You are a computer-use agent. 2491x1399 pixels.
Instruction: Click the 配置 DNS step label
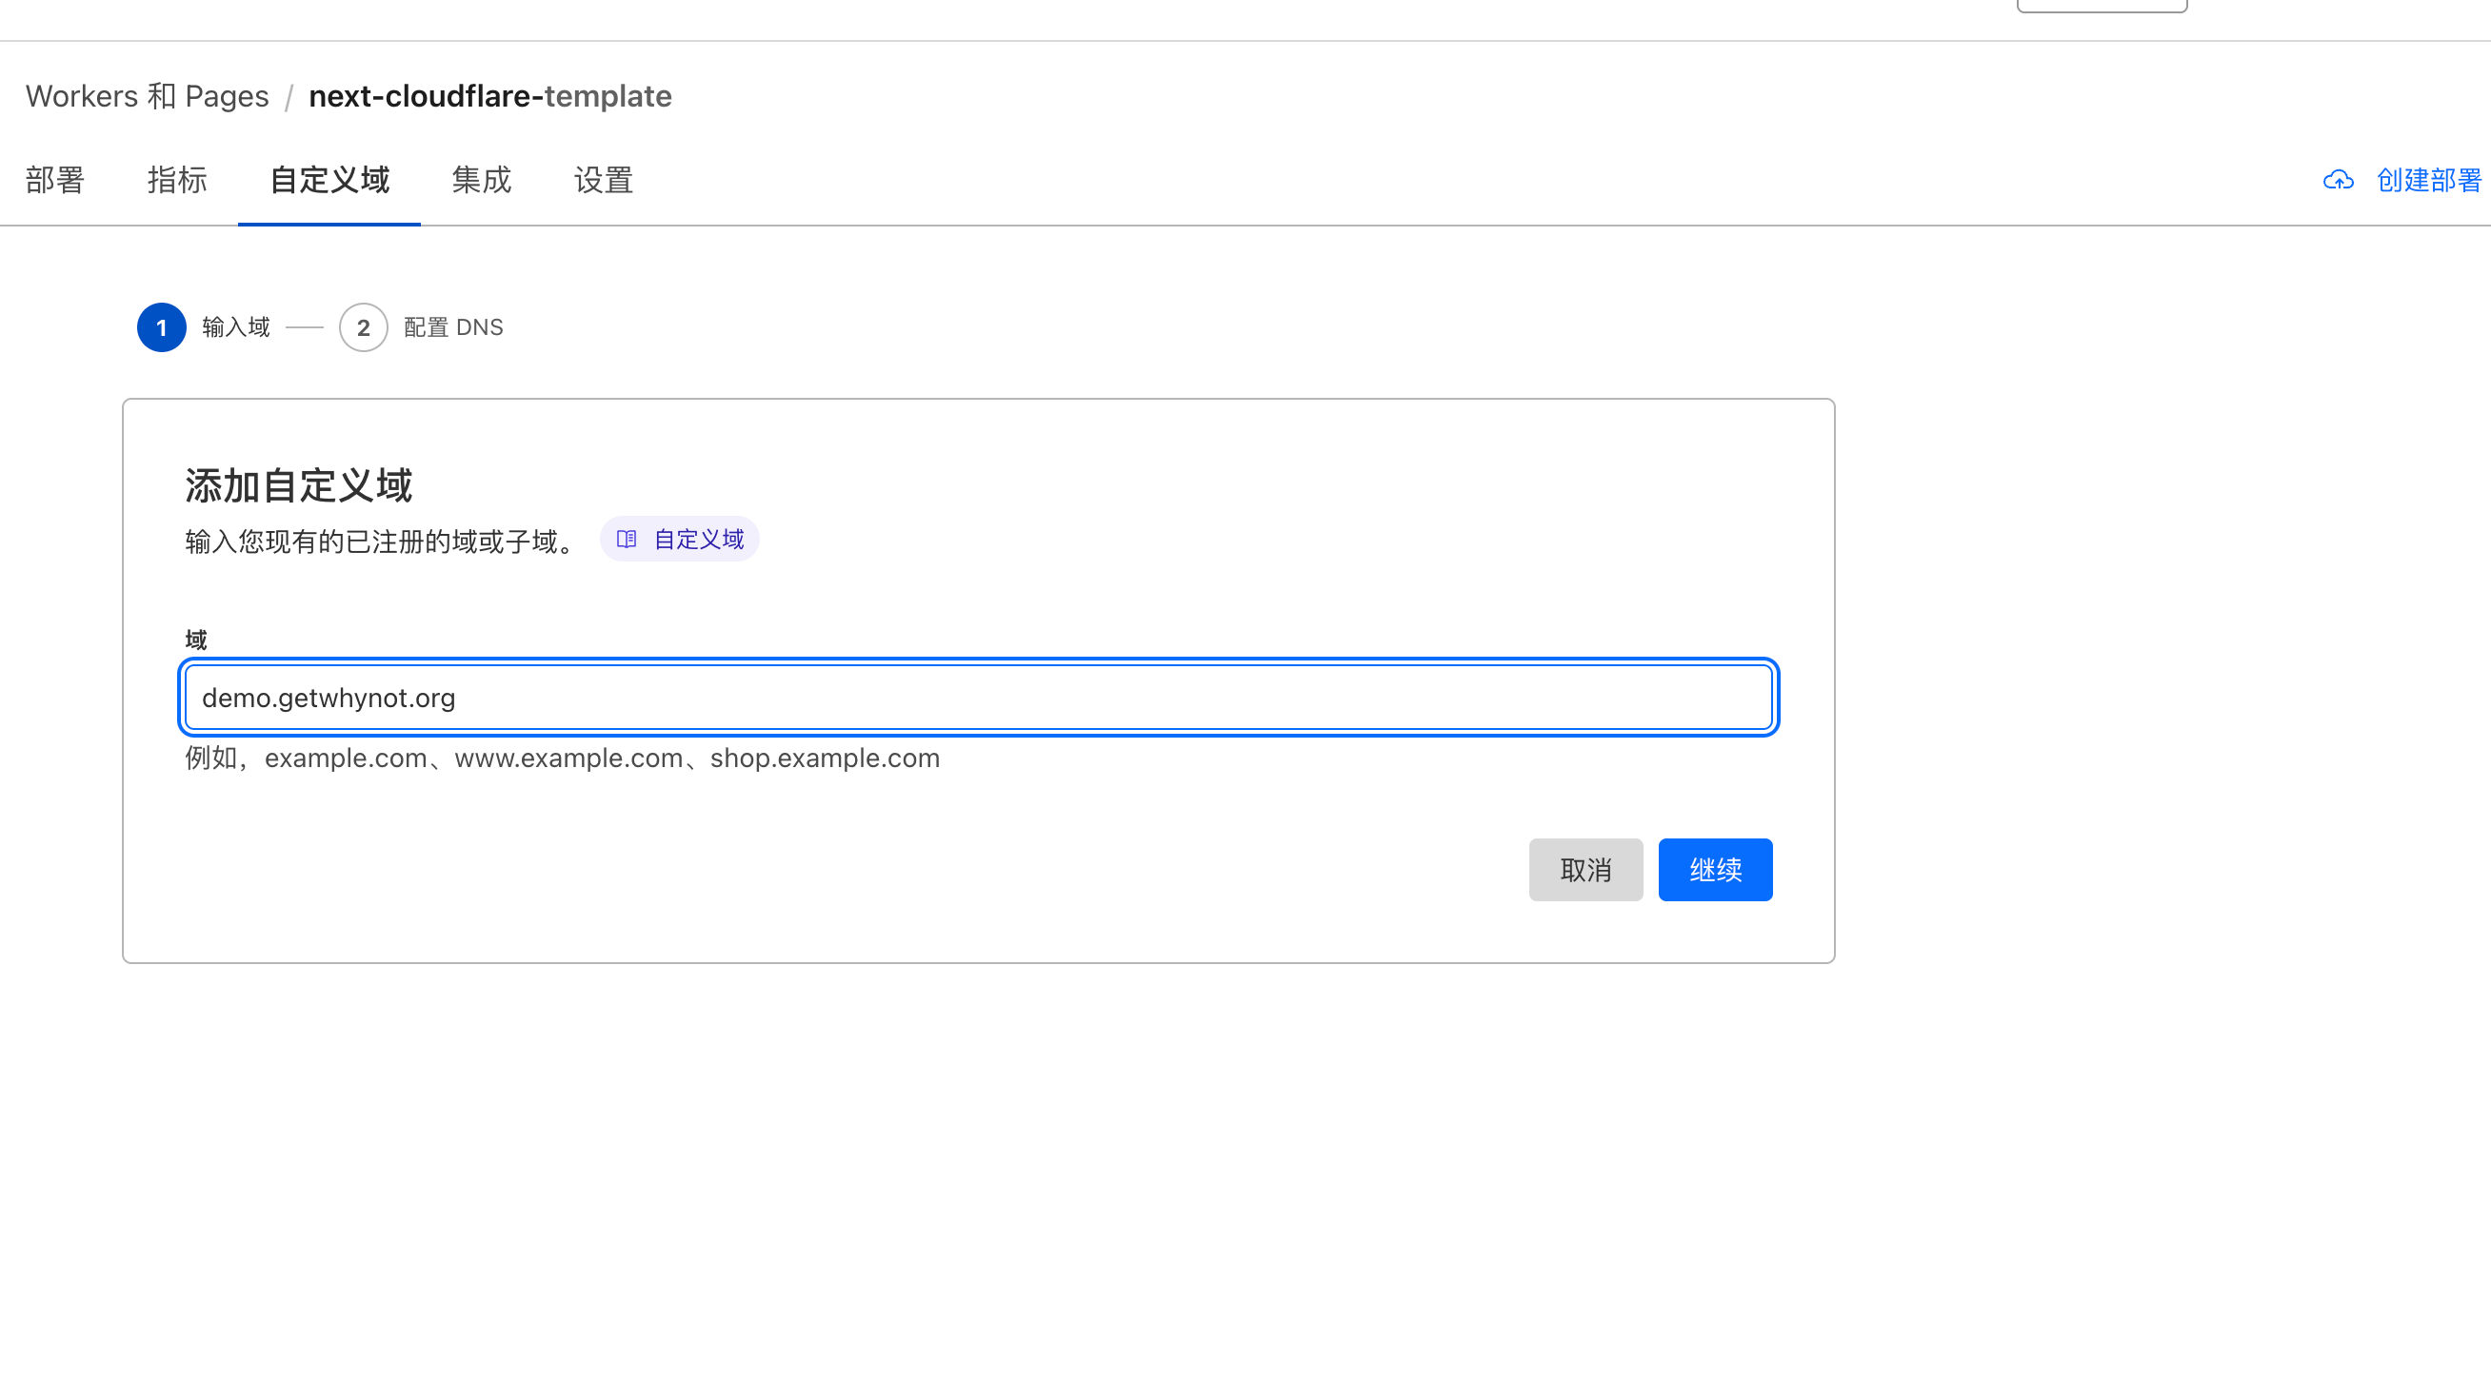pos(452,327)
